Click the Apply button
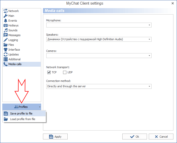 pyautogui.click(x=55, y=137)
